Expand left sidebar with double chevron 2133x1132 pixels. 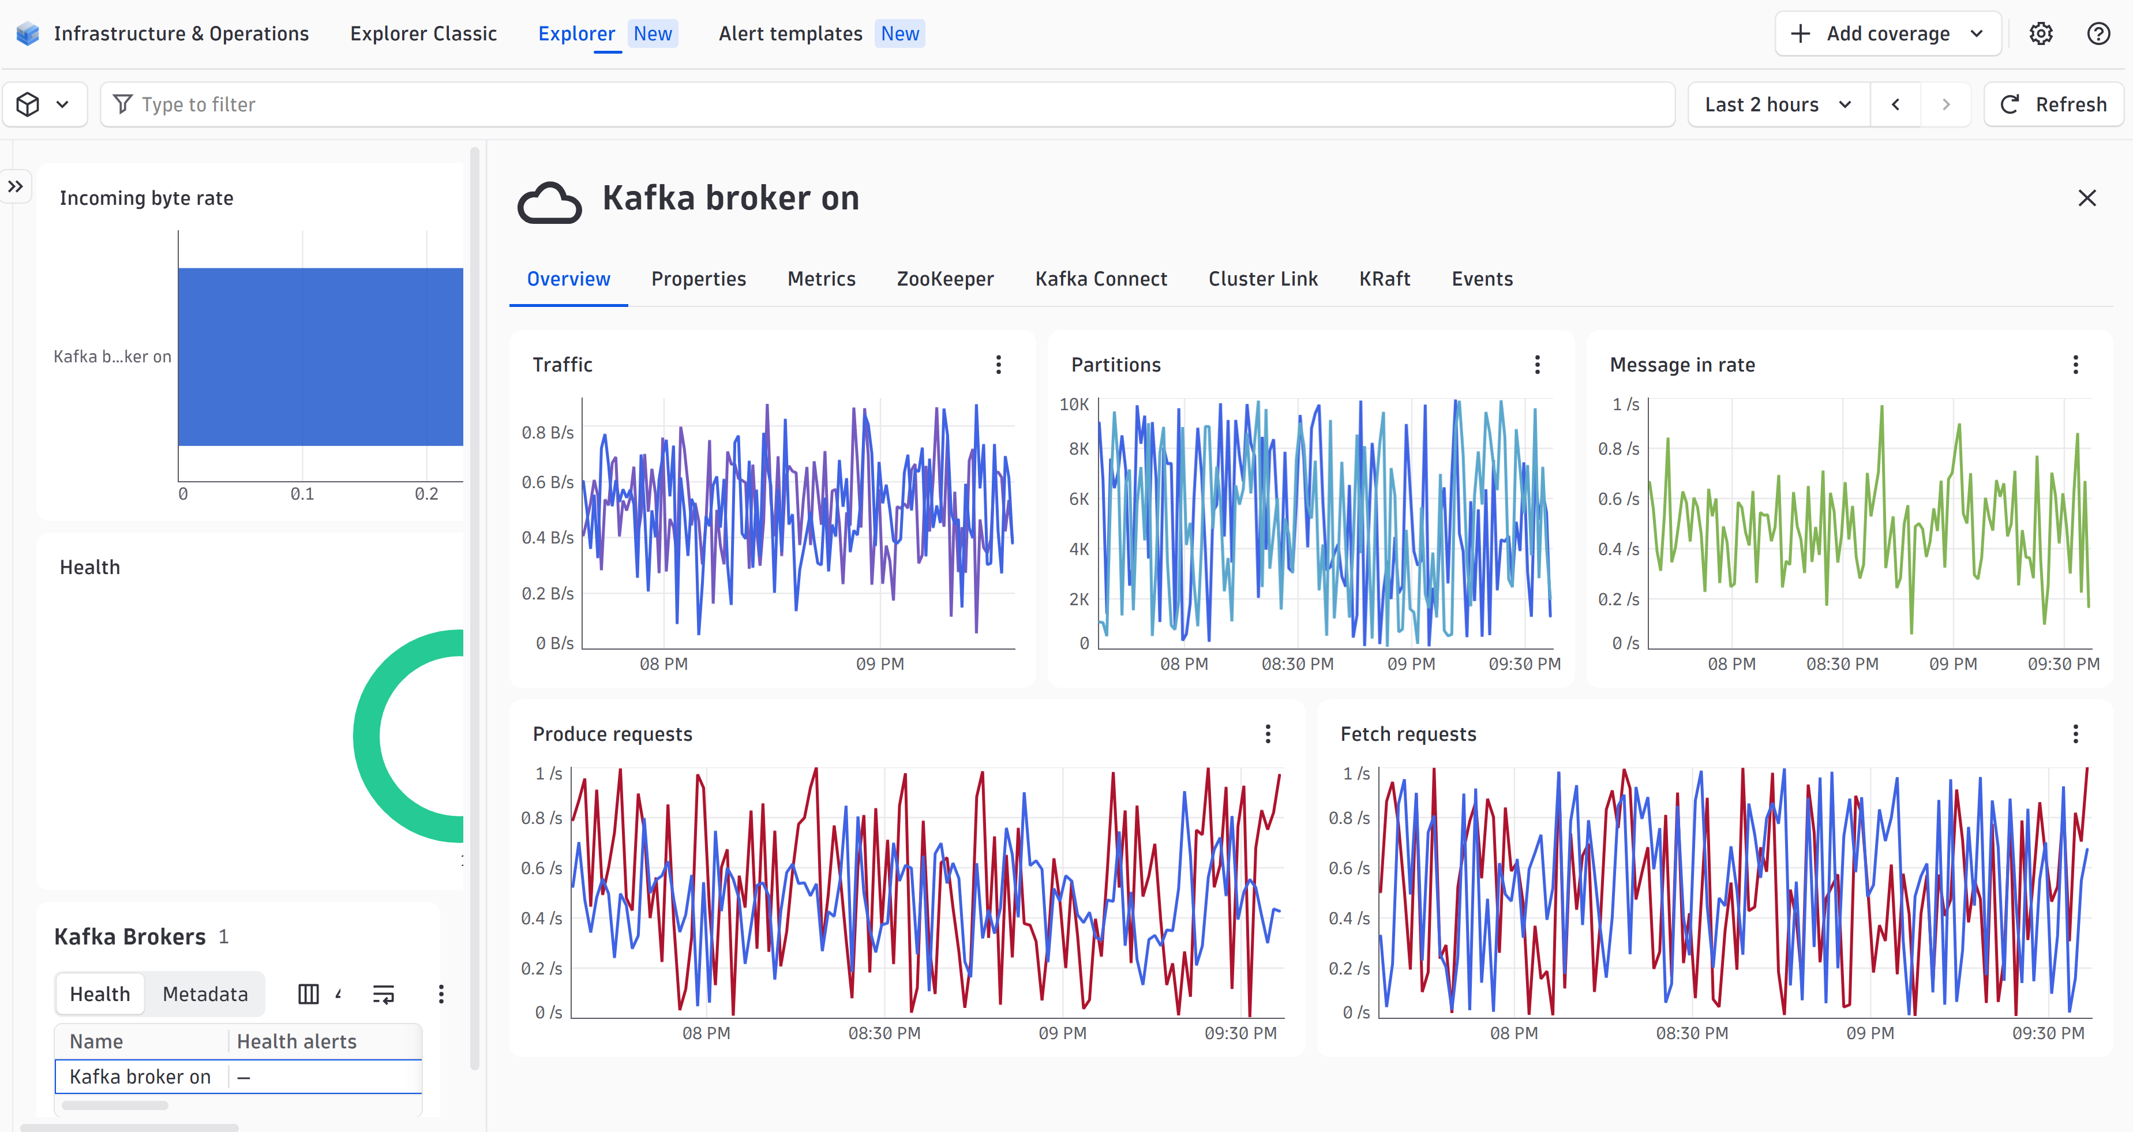click(x=16, y=186)
